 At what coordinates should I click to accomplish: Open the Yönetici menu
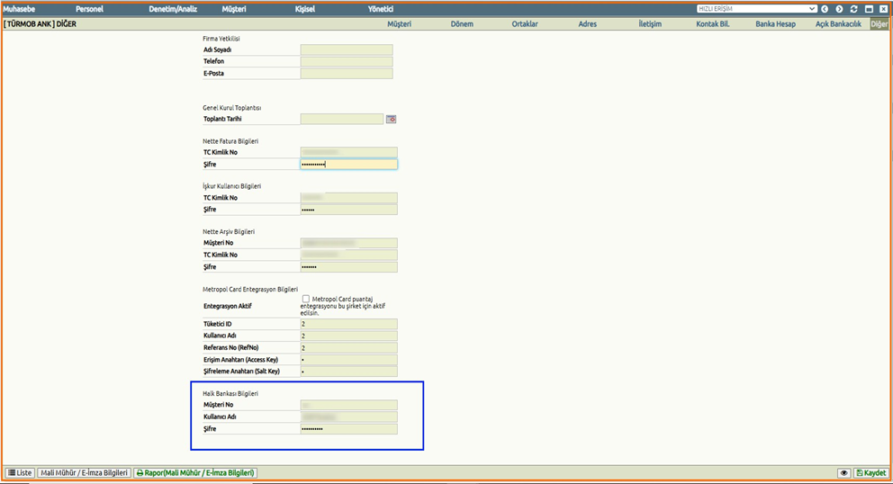(381, 9)
